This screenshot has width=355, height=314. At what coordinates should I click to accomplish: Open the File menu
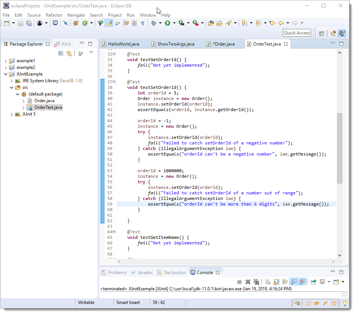6,15
